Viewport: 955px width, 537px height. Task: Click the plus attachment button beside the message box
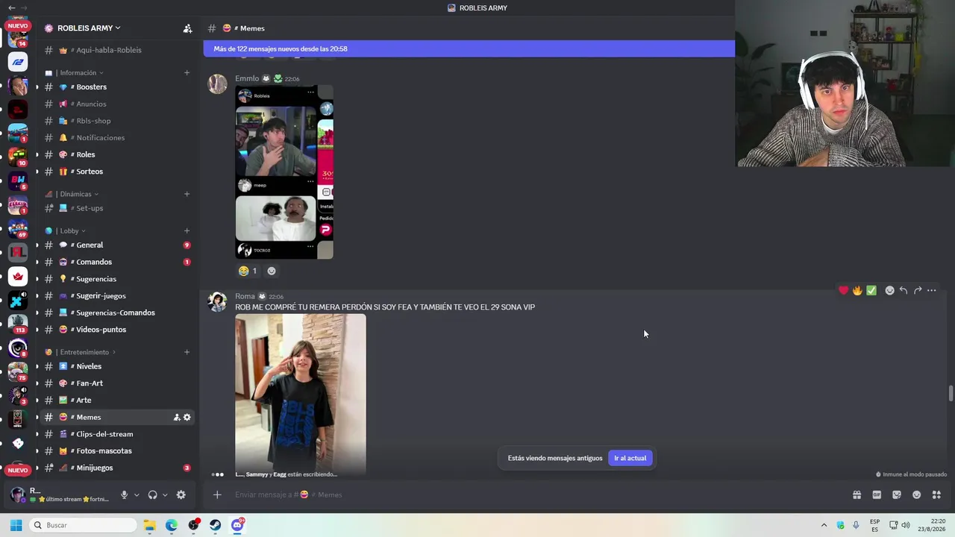point(217,494)
